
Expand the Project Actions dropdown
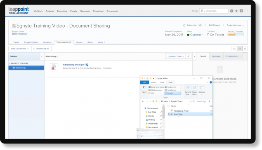click(235, 25)
